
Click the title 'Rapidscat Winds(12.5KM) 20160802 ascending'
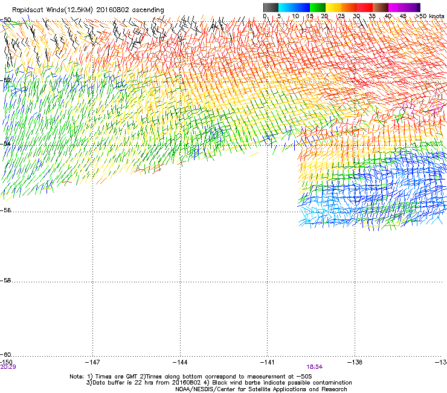tap(88, 10)
